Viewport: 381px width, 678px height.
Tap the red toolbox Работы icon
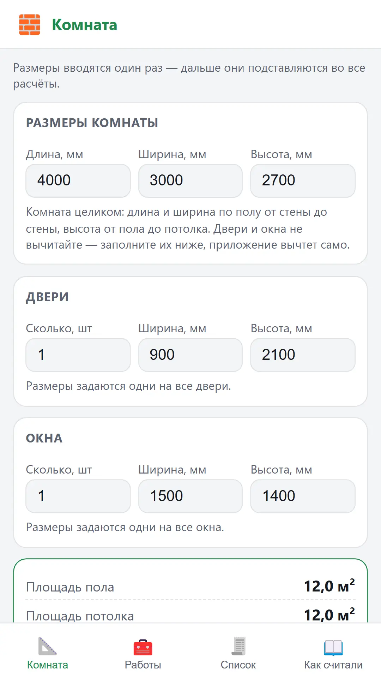143,647
